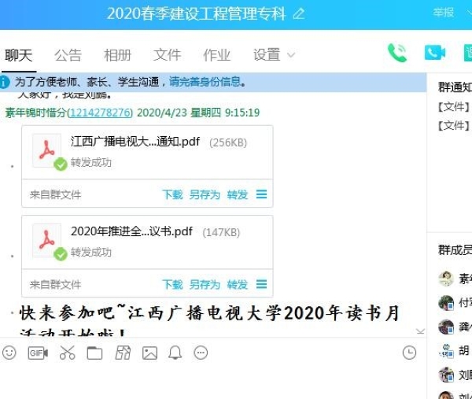Insert a picture with the image icon
Viewport: 472px width, 399px height.
coord(149,353)
